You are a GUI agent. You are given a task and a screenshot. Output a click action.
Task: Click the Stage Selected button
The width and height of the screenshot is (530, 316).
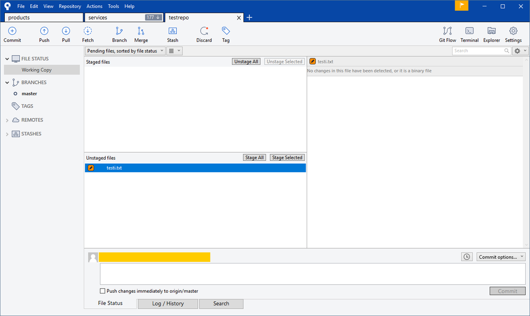287,157
